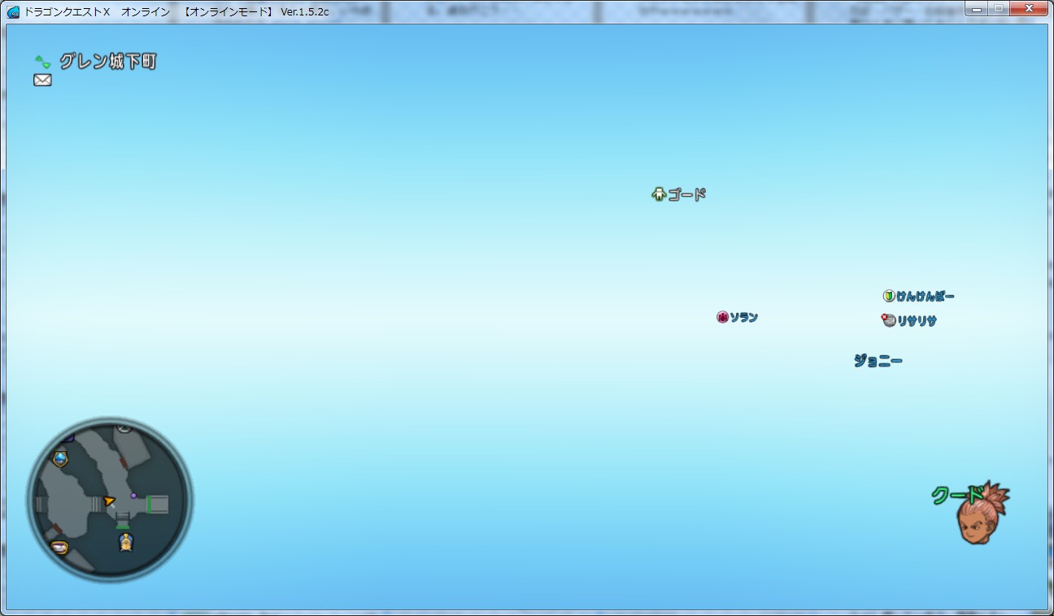The width and height of the screenshot is (1054, 616).
Task: Select the player name ソラン
Action: (743, 317)
